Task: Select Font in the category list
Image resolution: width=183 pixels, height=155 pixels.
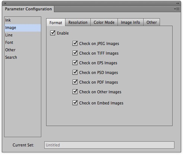Action: [23, 42]
